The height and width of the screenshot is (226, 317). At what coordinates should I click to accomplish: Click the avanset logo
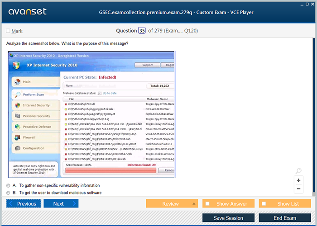pos(28,11)
